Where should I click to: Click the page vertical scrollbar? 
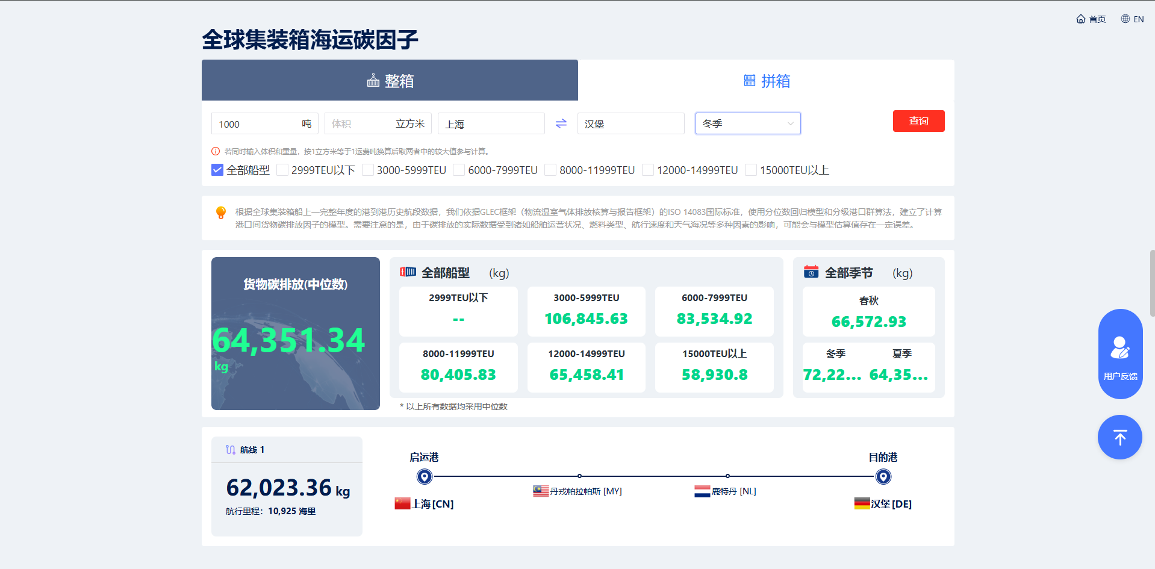[x=1152, y=283]
